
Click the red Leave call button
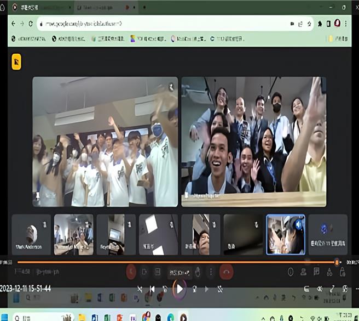(225, 272)
